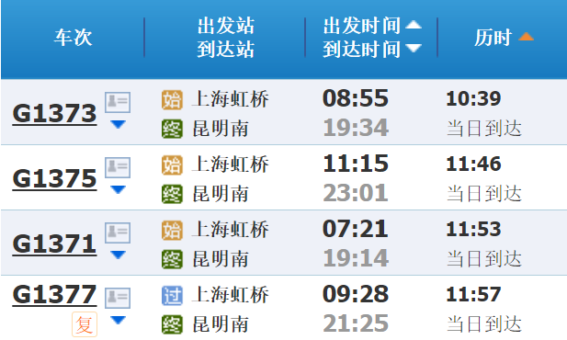The height and width of the screenshot is (340, 567).
Task: Open the ID card icon beside G1373
Action: tap(118, 102)
